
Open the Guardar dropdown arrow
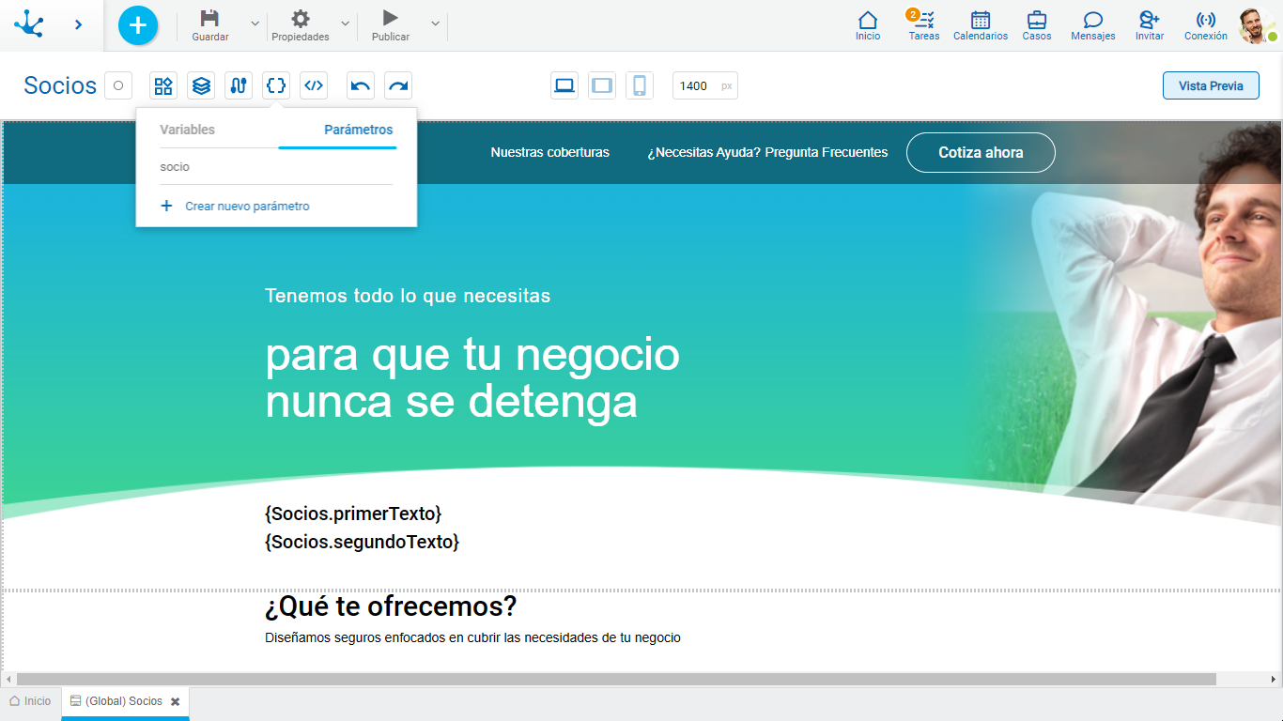coord(255,23)
